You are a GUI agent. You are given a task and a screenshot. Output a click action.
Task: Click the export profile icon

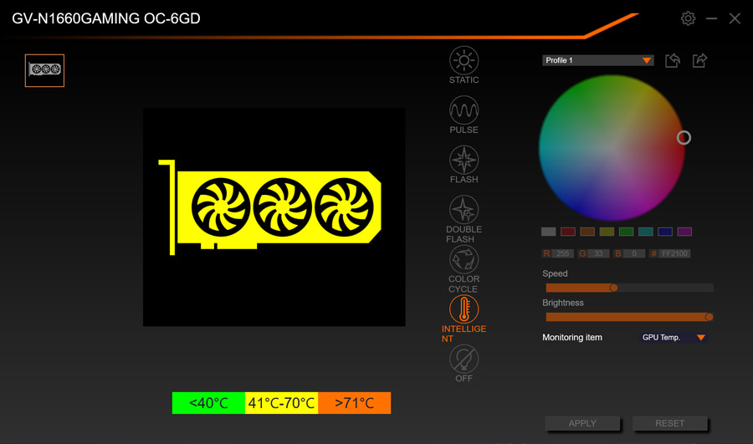tap(699, 60)
